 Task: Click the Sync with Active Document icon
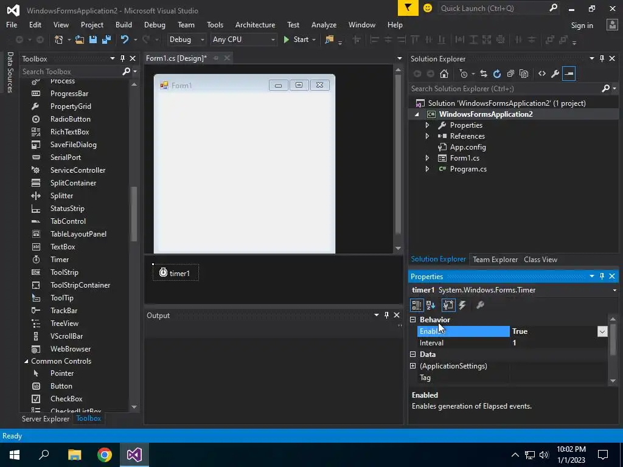(x=484, y=74)
